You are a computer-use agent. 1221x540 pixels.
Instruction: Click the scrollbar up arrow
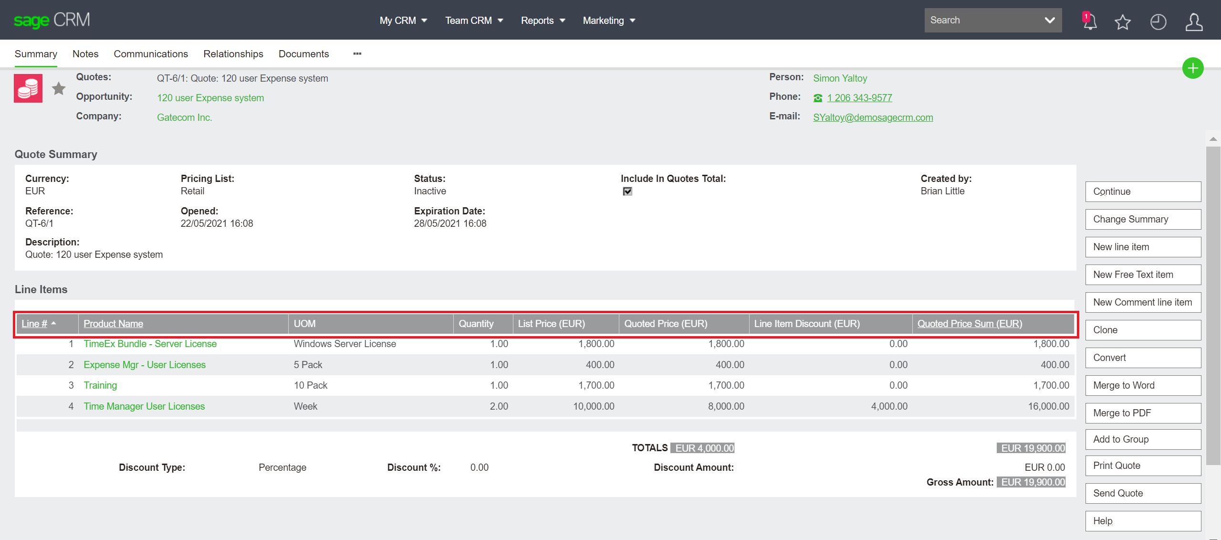tap(1213, 139)
